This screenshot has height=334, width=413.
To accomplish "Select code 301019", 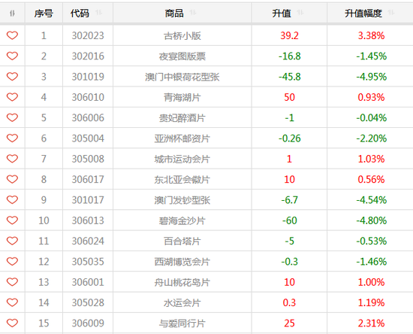I will [x=88, y=77].
